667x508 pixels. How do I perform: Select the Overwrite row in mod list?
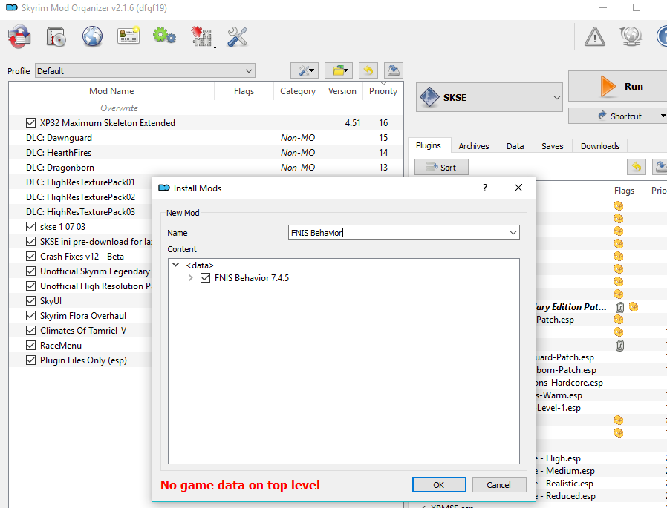point(206,108)
